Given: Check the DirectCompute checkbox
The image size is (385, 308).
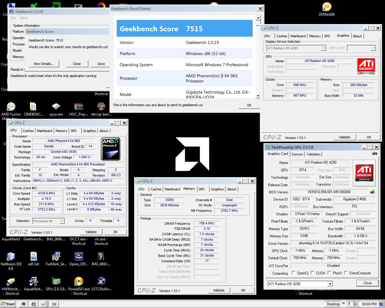Looking at the screenshot, I should (x=346, y=273).
